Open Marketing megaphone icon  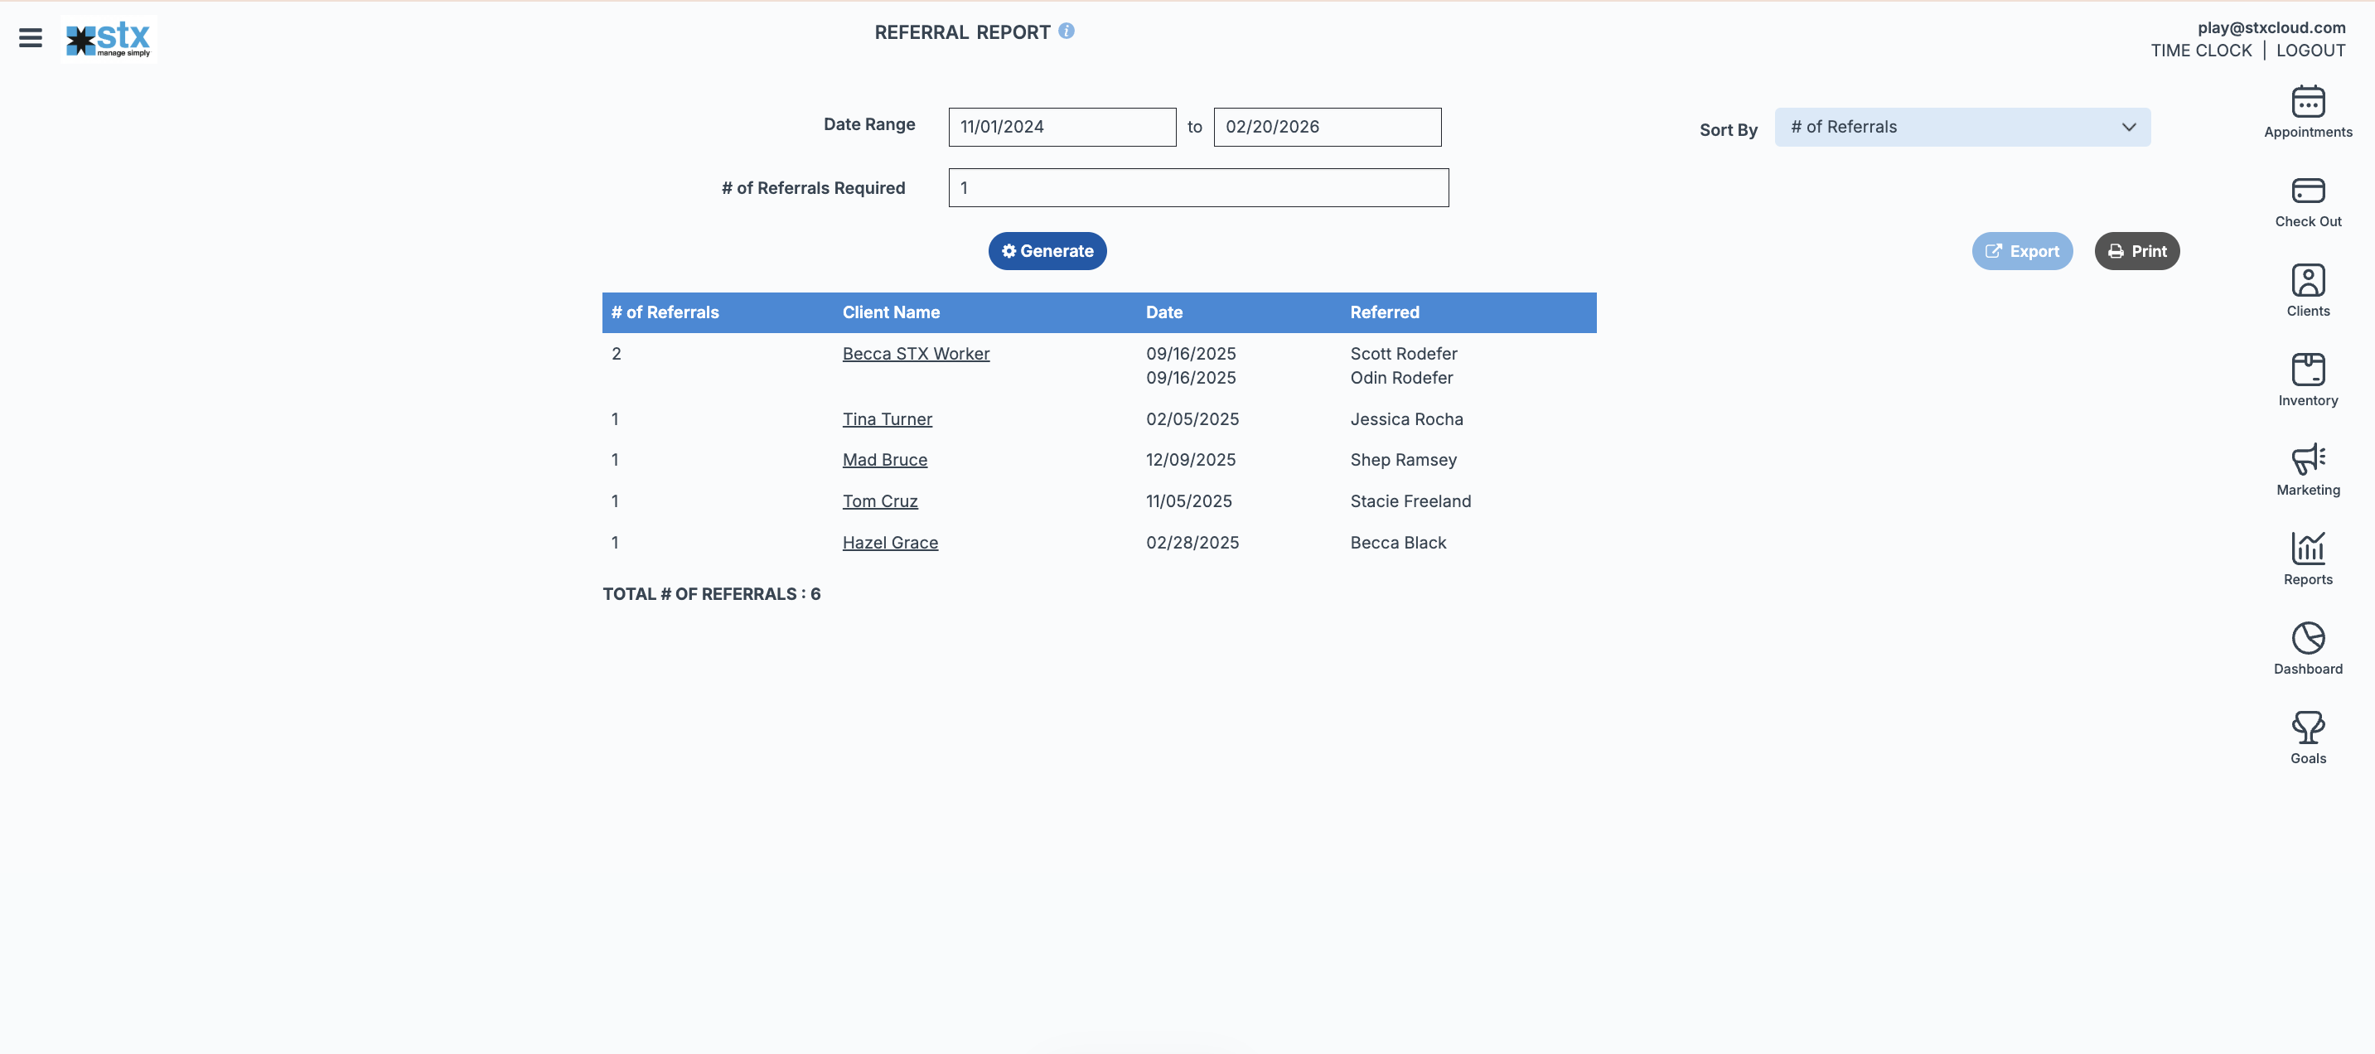[x=2307, y=460]
